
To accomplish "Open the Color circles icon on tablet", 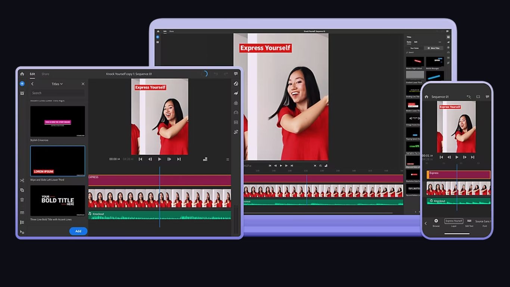I will click(236, 103).
